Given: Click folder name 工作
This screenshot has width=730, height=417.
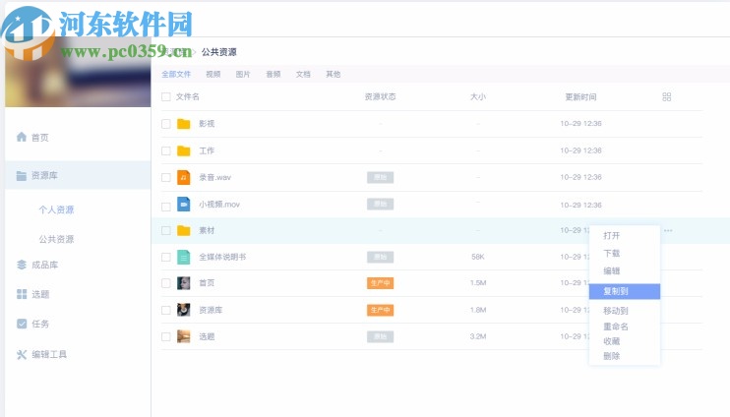Looking at the screenshot, I should pyautogui.click(x=207, y=150).
